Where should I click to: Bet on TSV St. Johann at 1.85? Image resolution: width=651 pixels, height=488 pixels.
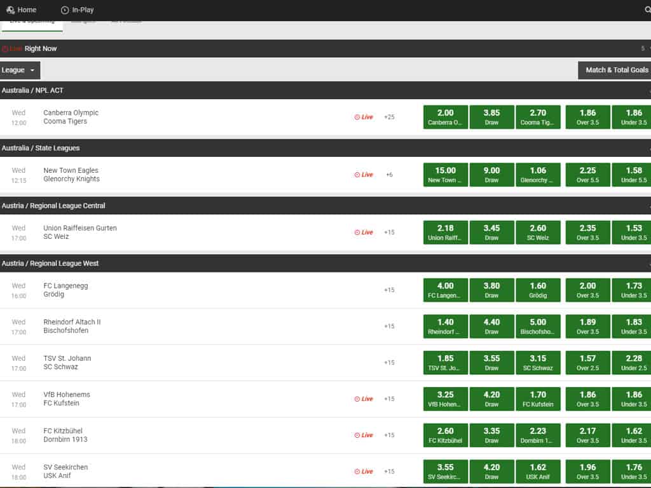(446, 363)
